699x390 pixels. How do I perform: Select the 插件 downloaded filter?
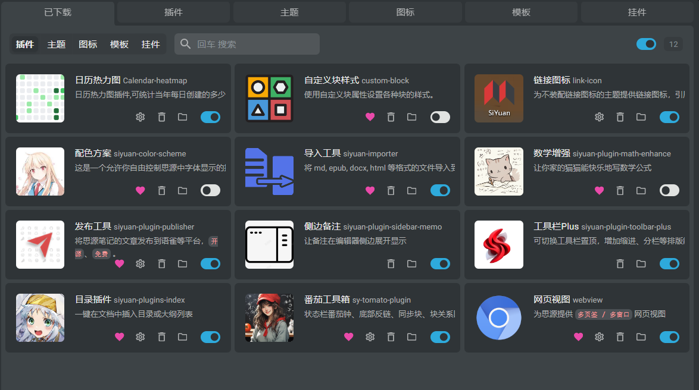point(25,44)
